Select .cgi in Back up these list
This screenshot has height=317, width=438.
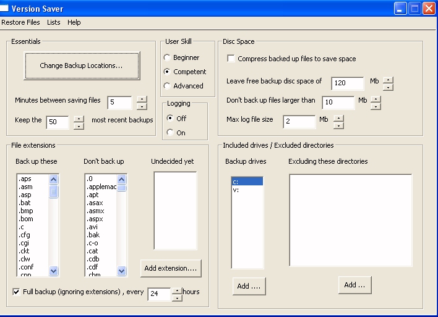pyautogui.click(x=33, y=243)
